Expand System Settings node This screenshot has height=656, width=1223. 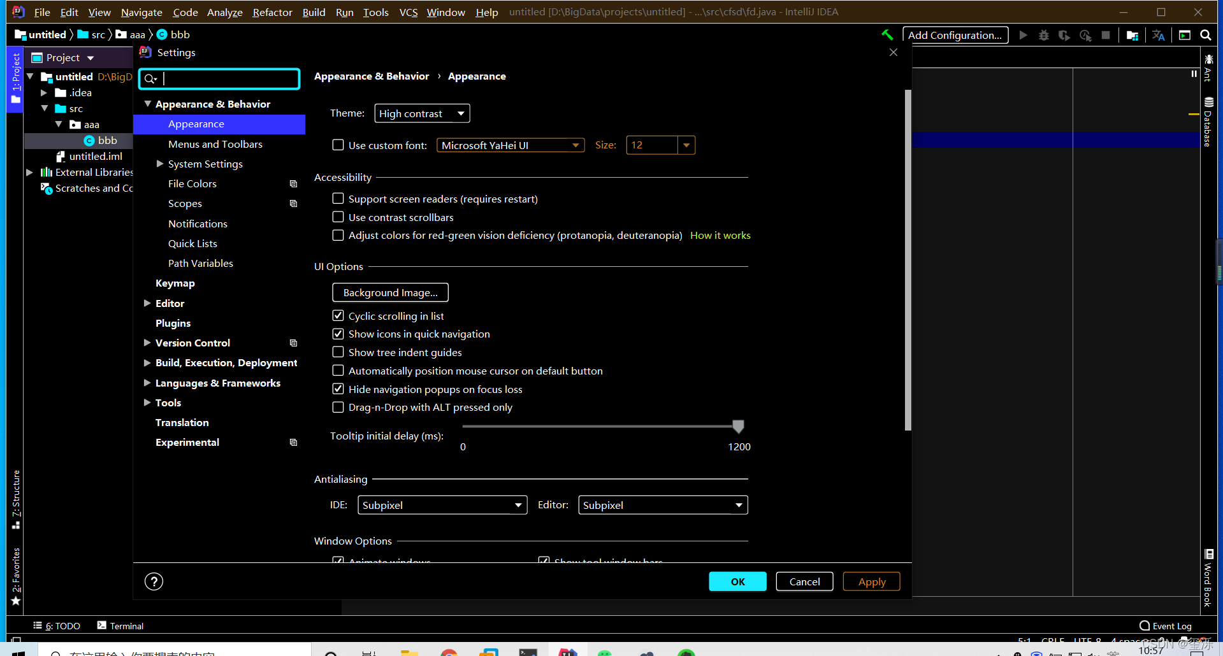pos(160,164)
